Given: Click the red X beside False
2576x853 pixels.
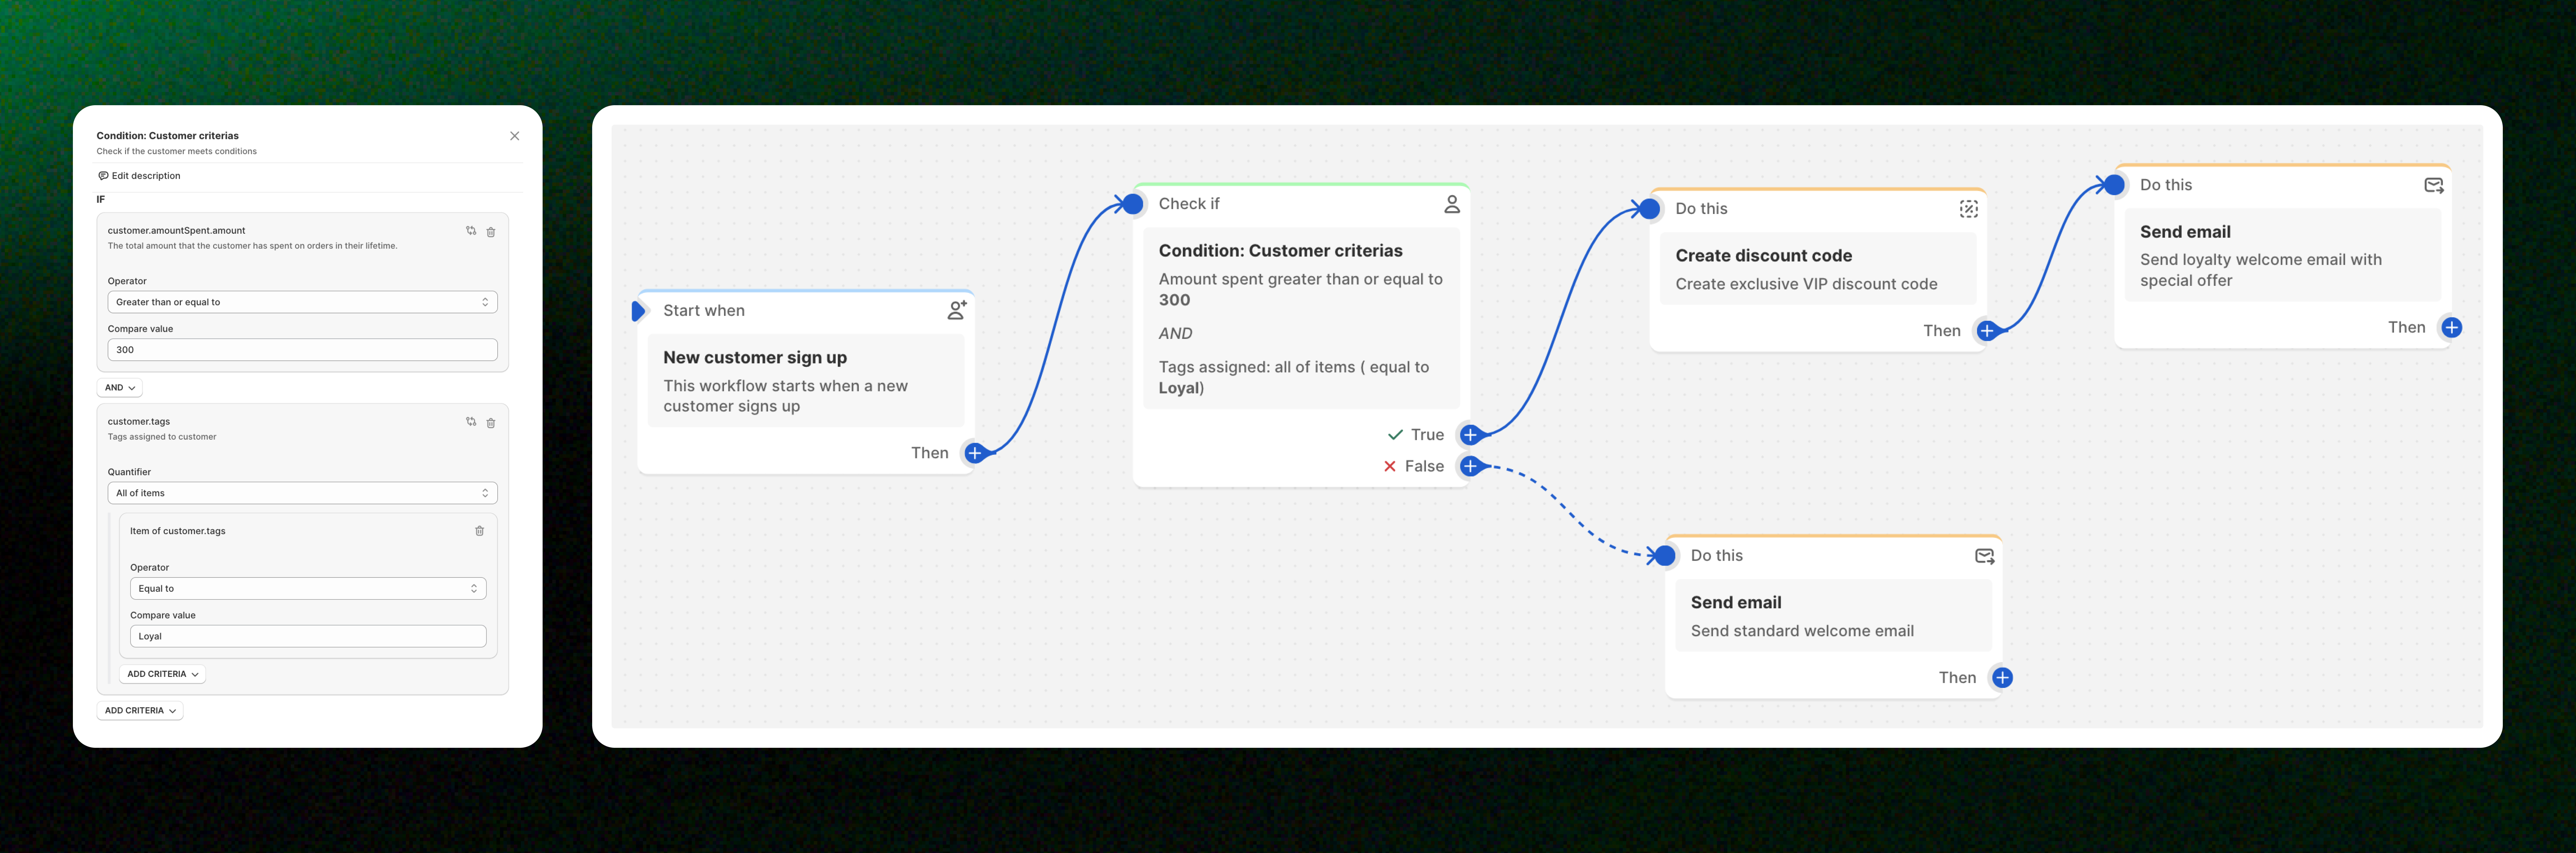Looking at the screenshot, I should coord(1390,466).
